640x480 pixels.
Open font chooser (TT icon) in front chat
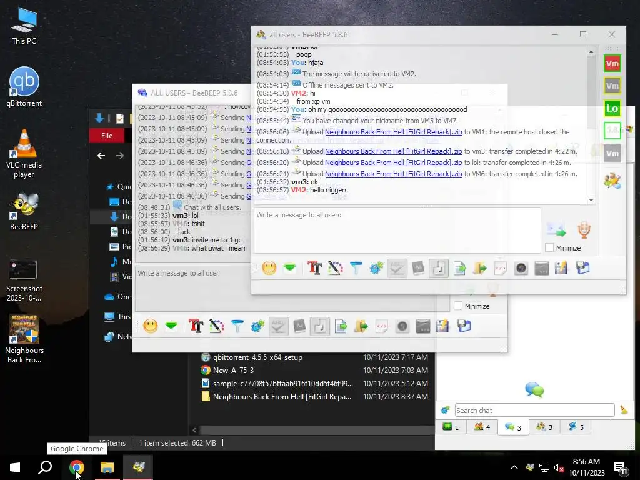(315, 268)
